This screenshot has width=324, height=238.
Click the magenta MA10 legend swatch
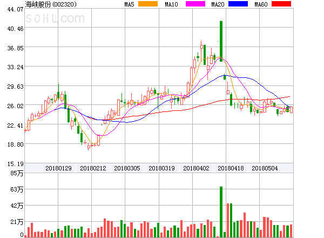pos(195,4)
